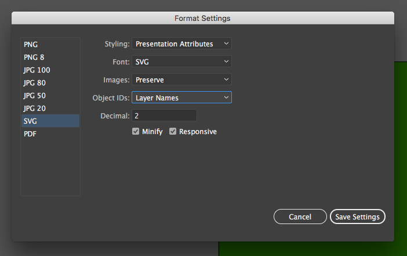Click the Save Settings button

[x=358, y=217]
